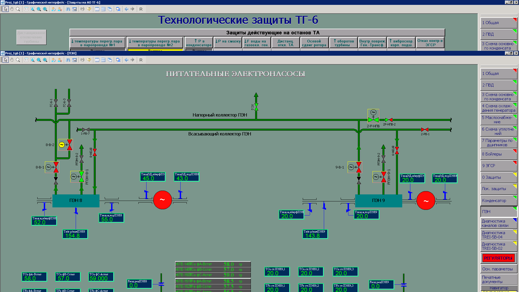The width and height of the screenshot is (519, 292).
Task: Select the 2-Р-НПВ motorized valve
Action: 373,116
